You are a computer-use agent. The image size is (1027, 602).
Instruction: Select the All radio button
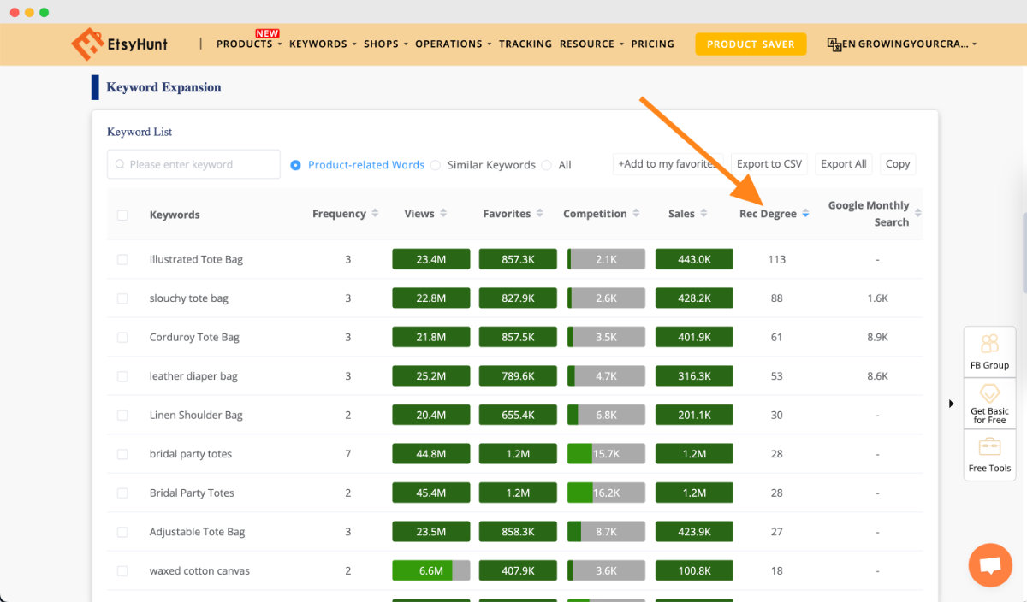click(545, 164)
